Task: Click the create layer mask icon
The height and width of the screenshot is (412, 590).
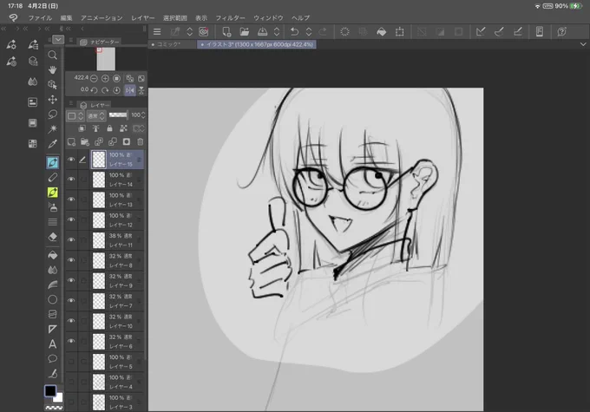Action: pos(127,142)
